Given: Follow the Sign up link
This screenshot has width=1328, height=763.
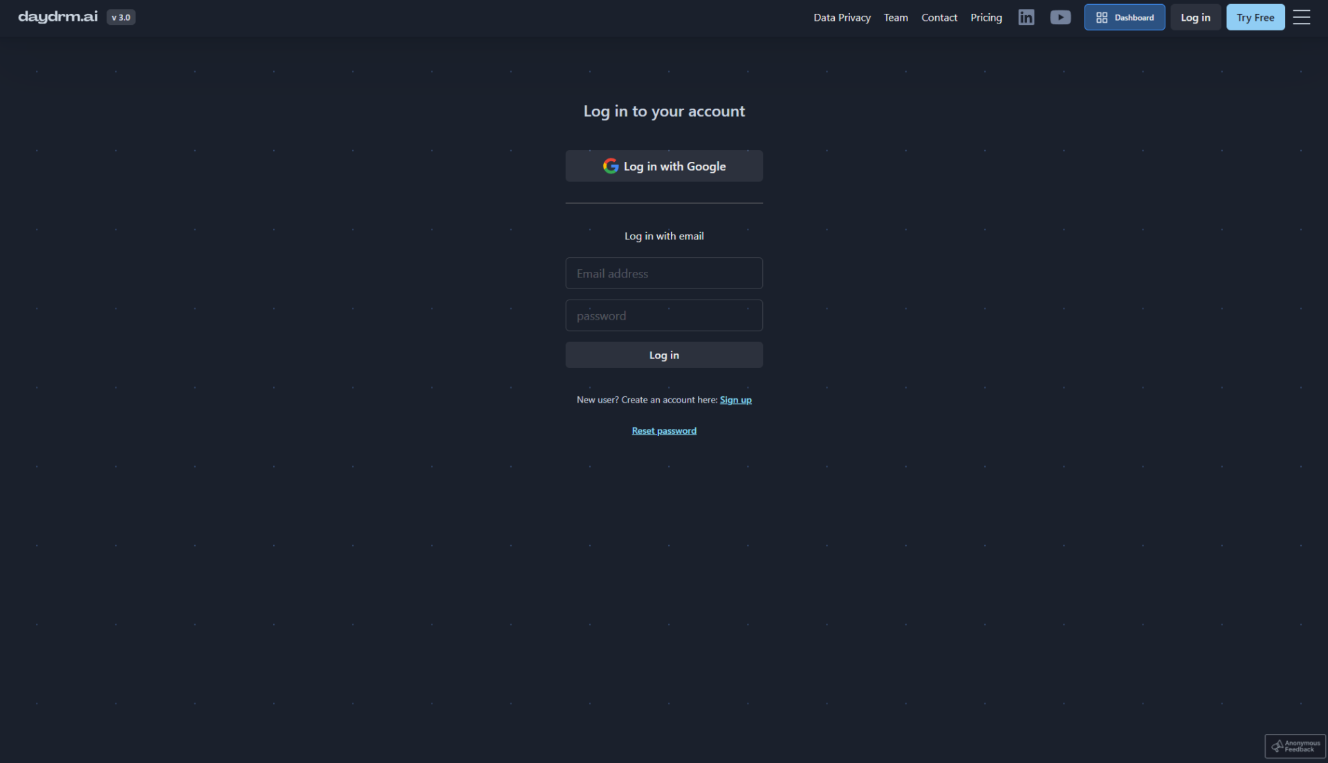Looking at the screenshot, I should [x=735, y=400].
